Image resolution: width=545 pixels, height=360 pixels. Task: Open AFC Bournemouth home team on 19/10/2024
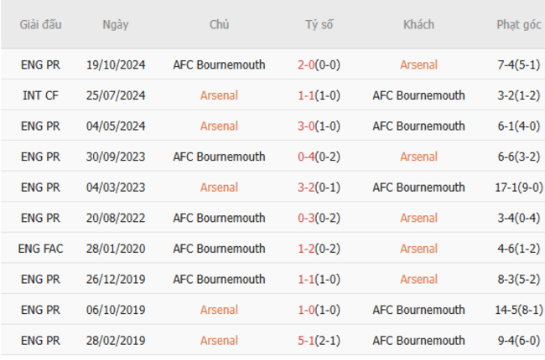click(x=219, y=64)
